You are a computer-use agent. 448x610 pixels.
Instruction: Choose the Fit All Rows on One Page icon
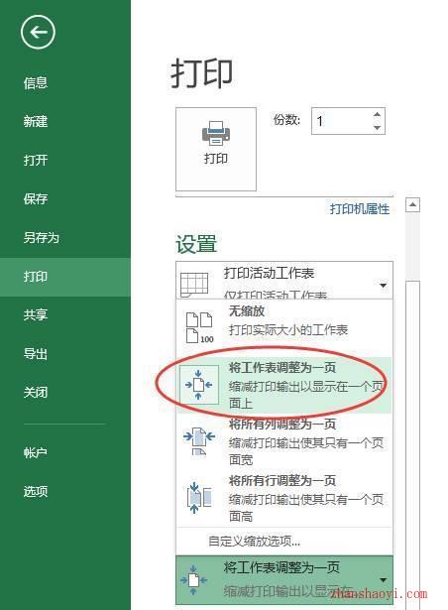point(198,498)
